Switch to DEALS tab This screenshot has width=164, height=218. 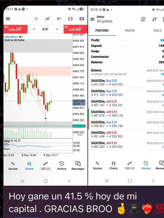(157, 31)
